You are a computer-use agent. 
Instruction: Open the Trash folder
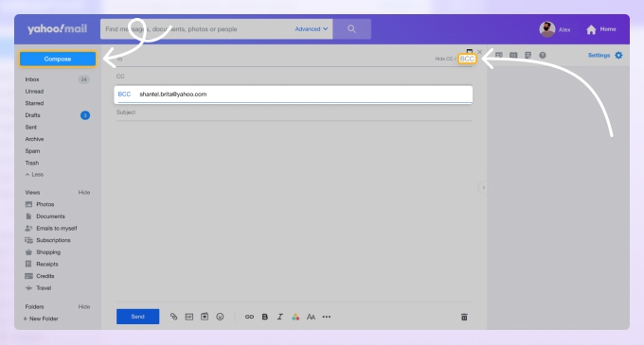pyautogui.click(x=31, y=163)
